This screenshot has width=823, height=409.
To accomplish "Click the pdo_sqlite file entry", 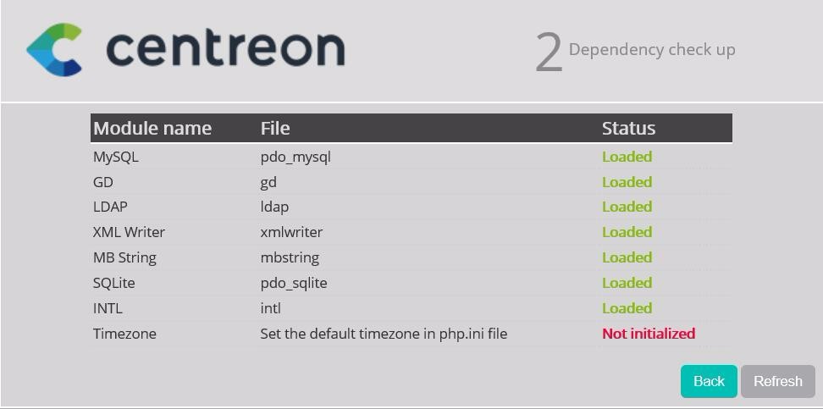I will pos(294,283).
